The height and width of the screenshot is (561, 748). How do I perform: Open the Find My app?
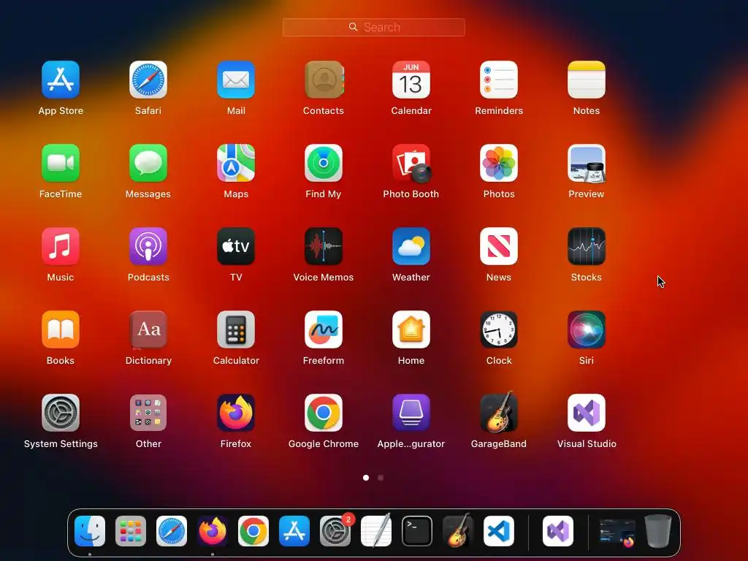click(324, 163)
